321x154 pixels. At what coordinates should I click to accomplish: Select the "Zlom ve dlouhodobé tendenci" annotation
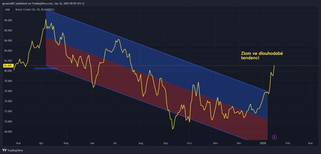[x=262, y=56]
